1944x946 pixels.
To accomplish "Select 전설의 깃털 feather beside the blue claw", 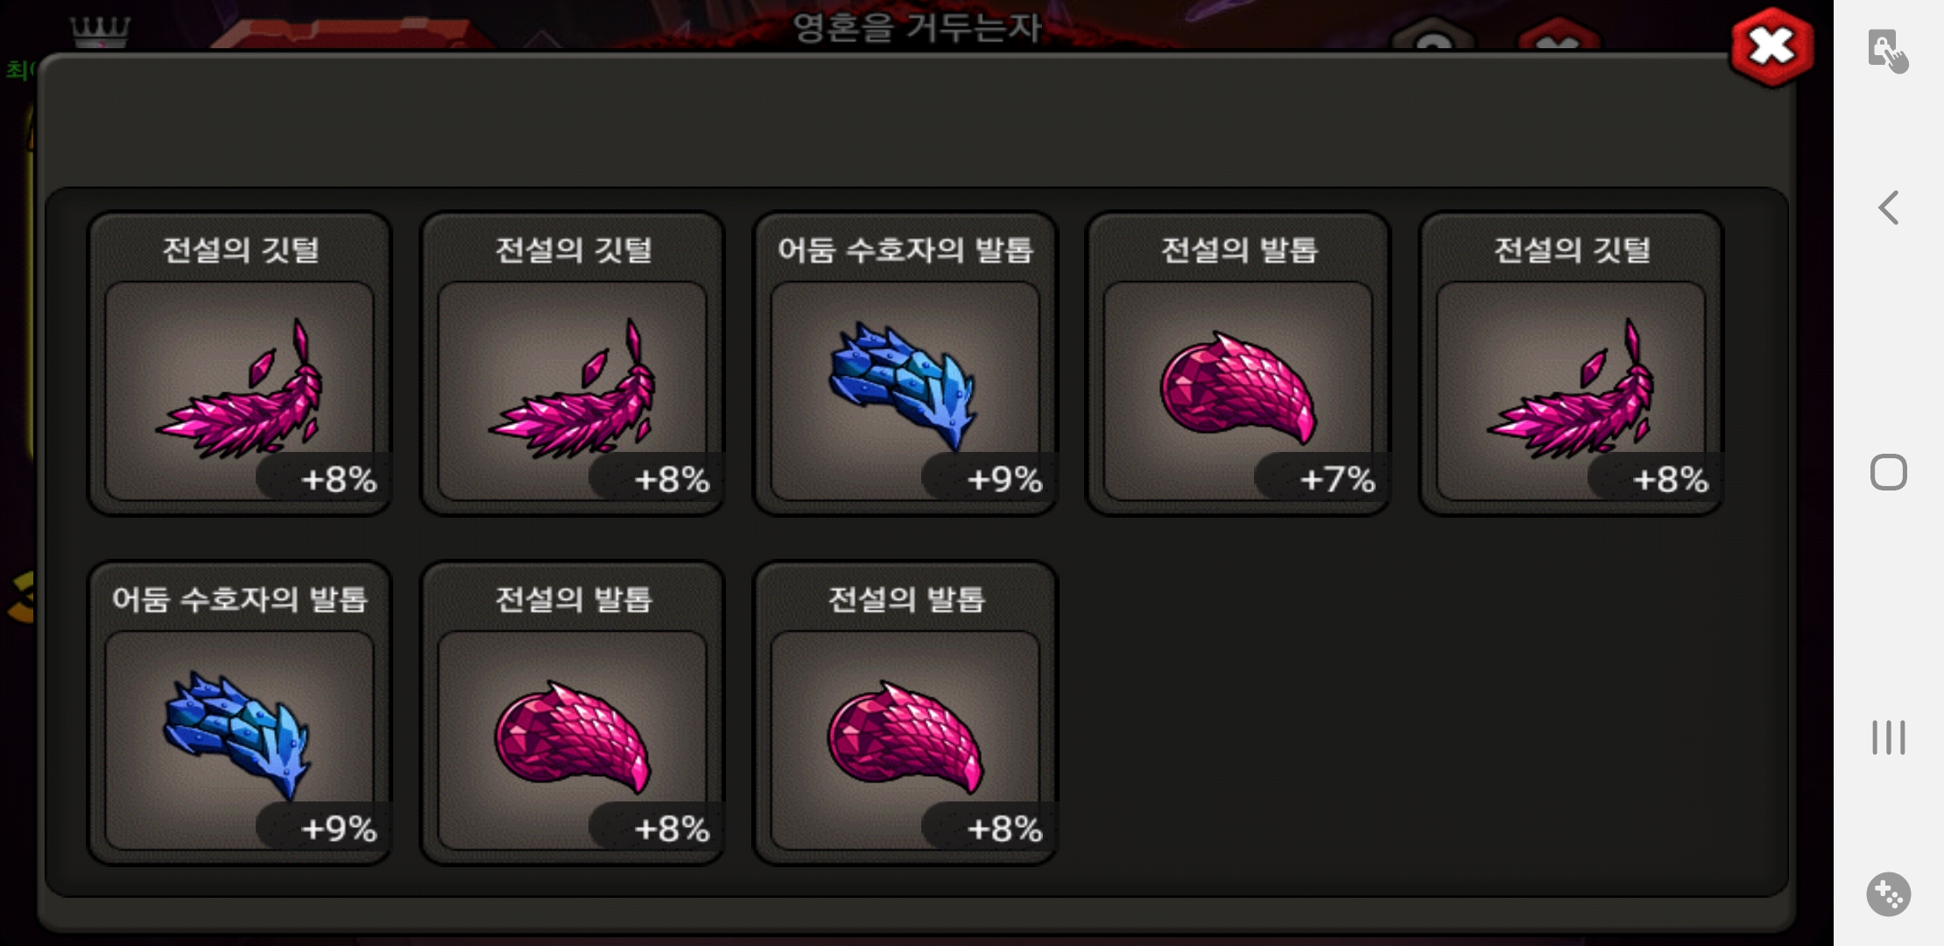I will pyautogui.click(x=573, y=364).
